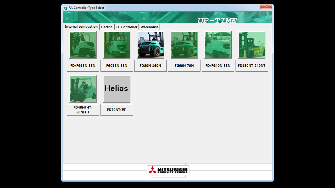
Task: Close the F/L Controller Type Select window
Action: (266, 7)
